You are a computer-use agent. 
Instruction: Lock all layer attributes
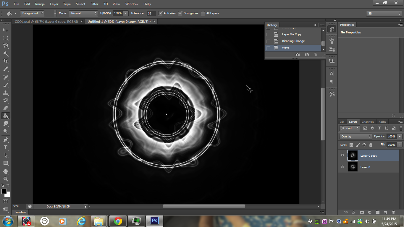[371, 145]
